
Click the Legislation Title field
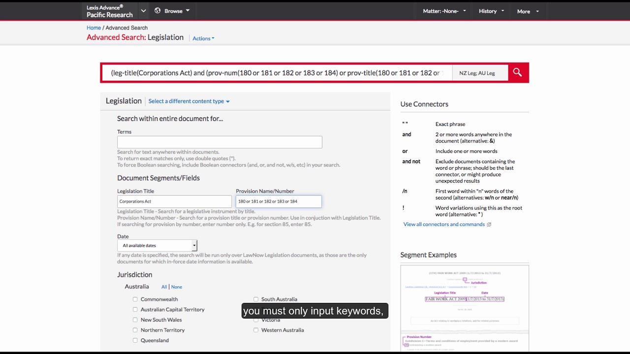coord(174,201)
